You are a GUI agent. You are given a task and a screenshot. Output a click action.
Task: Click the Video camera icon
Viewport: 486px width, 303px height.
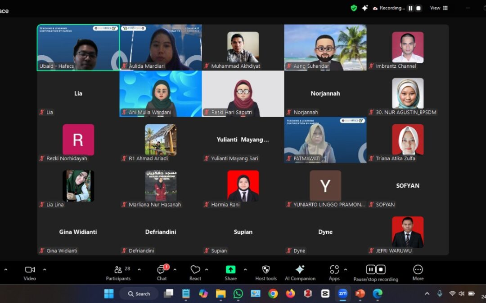[x=30, y=270]
